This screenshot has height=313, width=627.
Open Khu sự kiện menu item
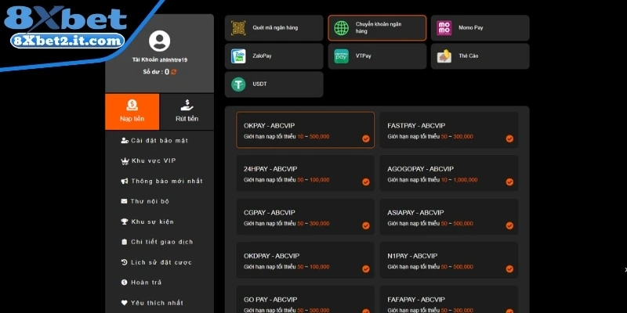160,221
